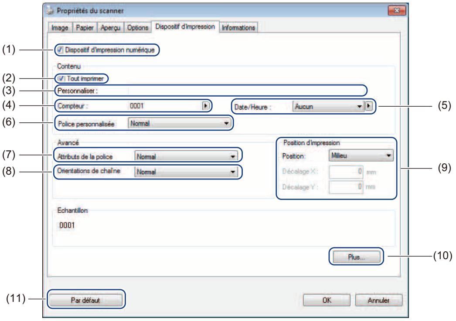Toggle Dispositif d'impression numérique checkbox
This screenshot has height=321, width=456.
(60, 50)
